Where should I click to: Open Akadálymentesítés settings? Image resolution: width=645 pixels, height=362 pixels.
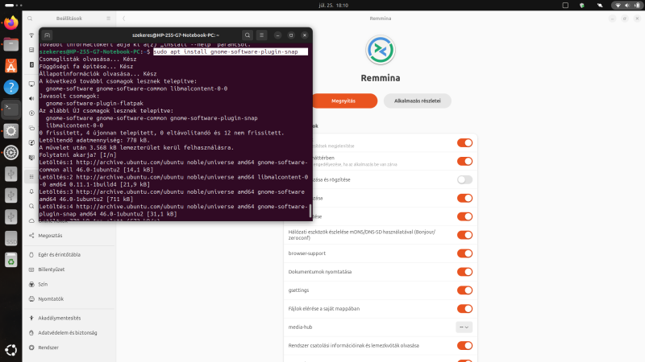tap(69, 318)
